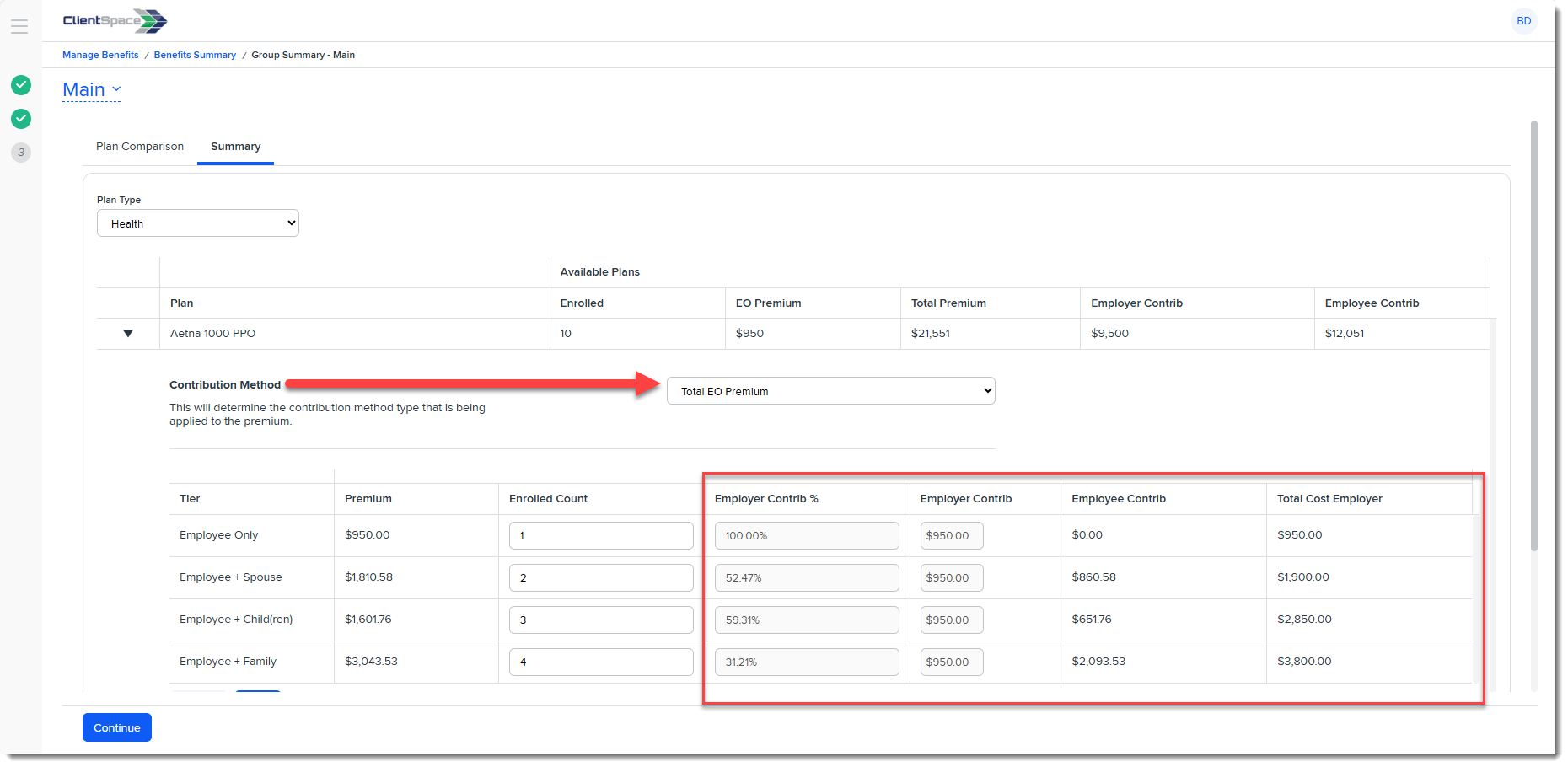Click the Employee + Spouse enrolled count field
This screenshot has height=767, width=1568.
click(x=601, y=577)
